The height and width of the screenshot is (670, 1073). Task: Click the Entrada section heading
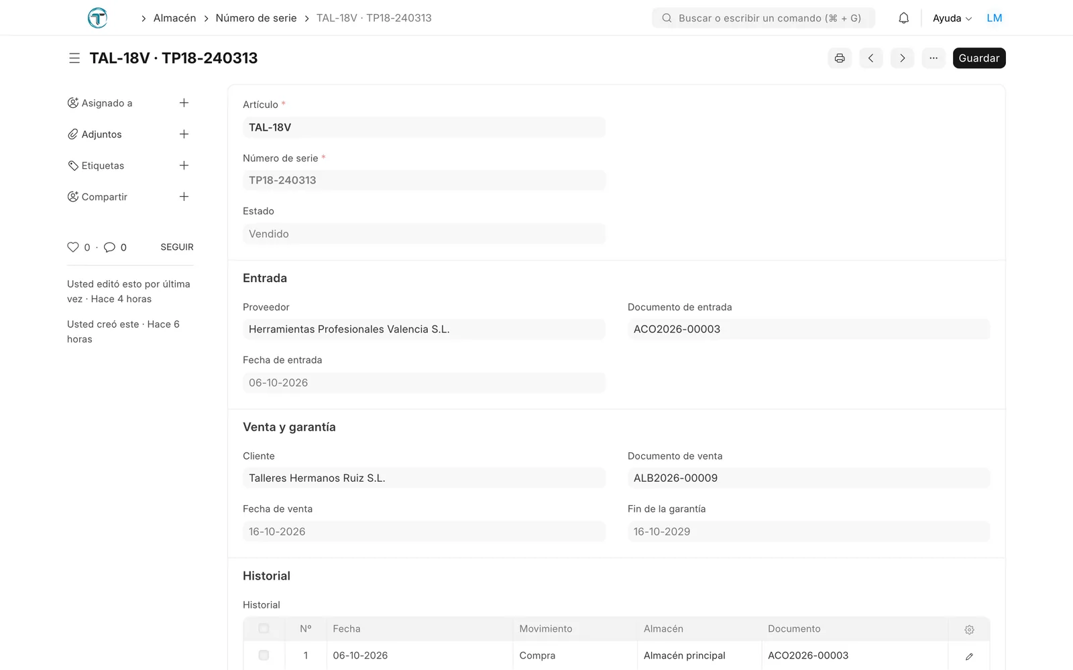[x=265, y=278]
